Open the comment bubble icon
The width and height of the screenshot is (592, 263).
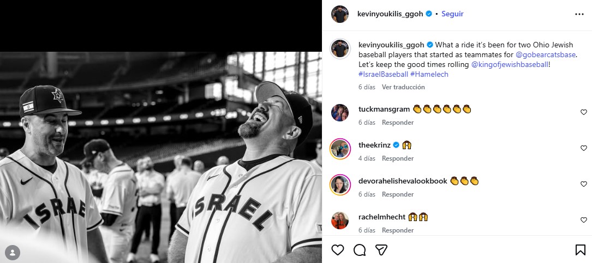click(360, 250)
